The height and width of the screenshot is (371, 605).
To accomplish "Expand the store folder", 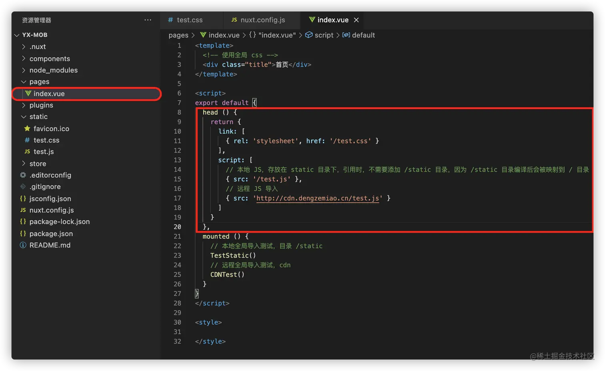I will click(24, 164).
